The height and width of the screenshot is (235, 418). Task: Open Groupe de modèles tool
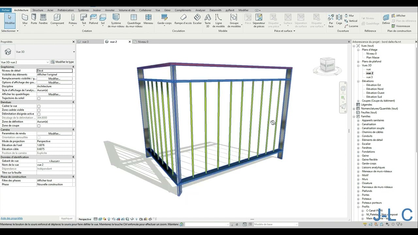[234, 21]
